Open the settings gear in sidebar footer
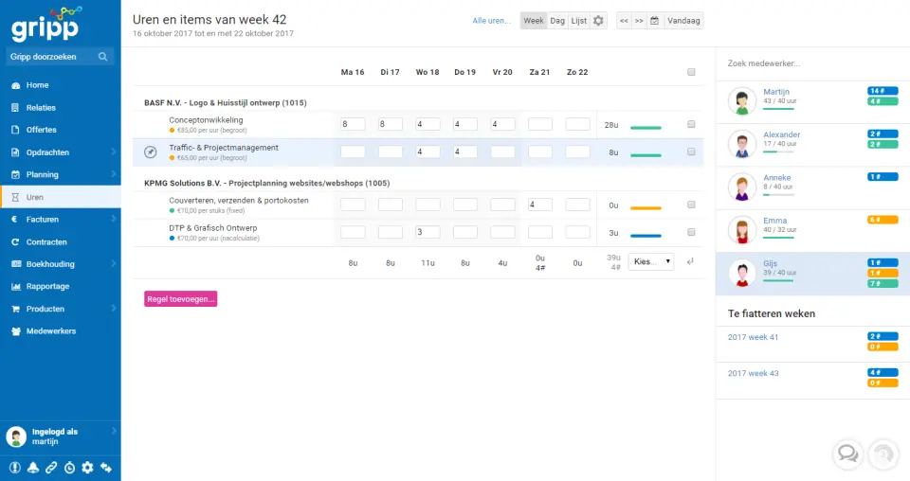Image resolution: width=910 pixels, height=481 pixels. tap(87, 467)
